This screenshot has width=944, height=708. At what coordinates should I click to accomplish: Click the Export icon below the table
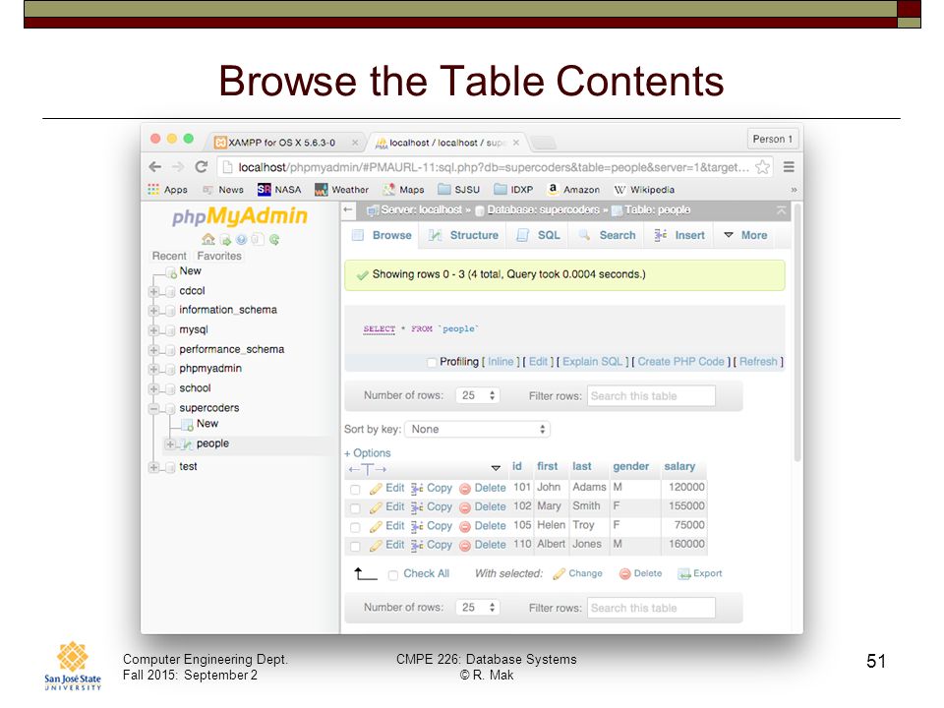[x=684, y=573]
